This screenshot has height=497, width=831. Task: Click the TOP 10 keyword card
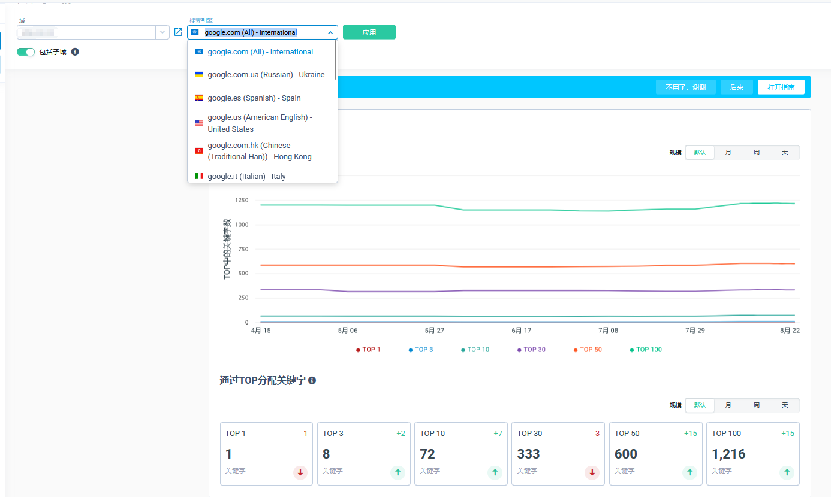click(x=461, y=454)
